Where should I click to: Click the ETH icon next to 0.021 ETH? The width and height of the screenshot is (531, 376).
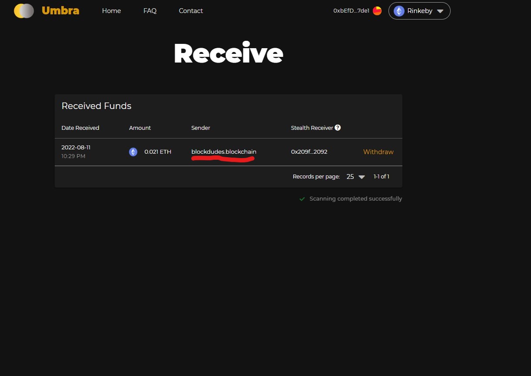click(x=133, y=152)
